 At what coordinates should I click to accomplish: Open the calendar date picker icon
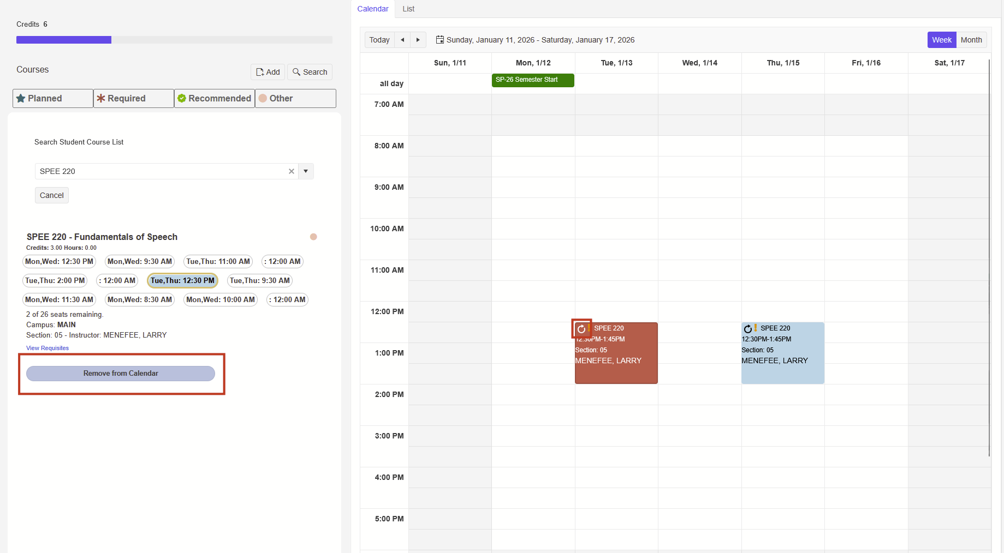[x=439, y=40]
